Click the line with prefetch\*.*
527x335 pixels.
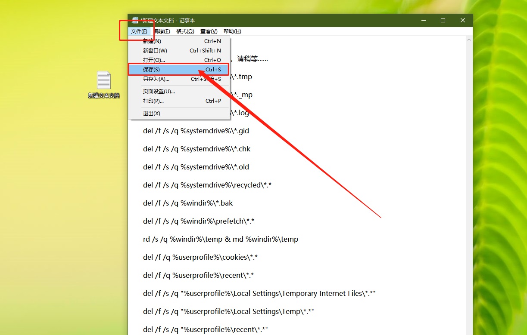(199, 221)
